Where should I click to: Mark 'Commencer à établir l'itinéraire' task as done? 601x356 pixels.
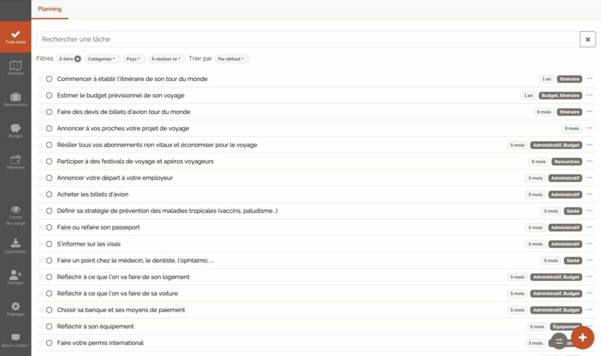click(49, 79)
